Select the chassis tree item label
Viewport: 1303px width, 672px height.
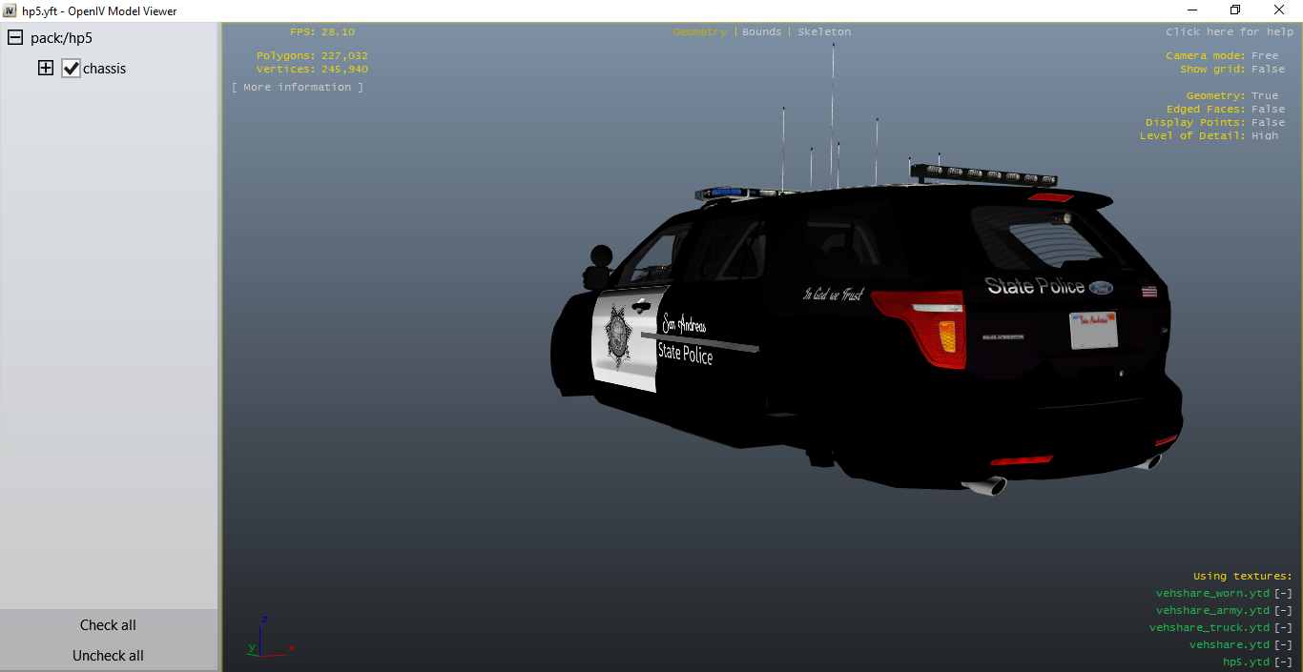[x=104, y=69]
